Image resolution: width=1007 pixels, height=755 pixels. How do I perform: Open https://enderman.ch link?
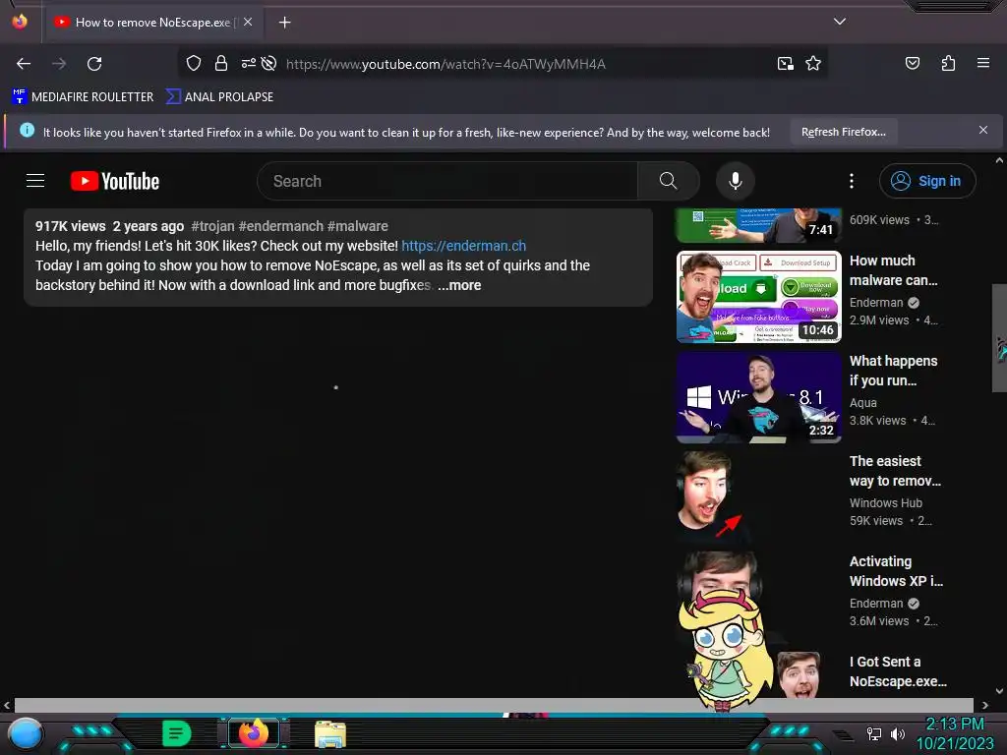tap(464, 246)
